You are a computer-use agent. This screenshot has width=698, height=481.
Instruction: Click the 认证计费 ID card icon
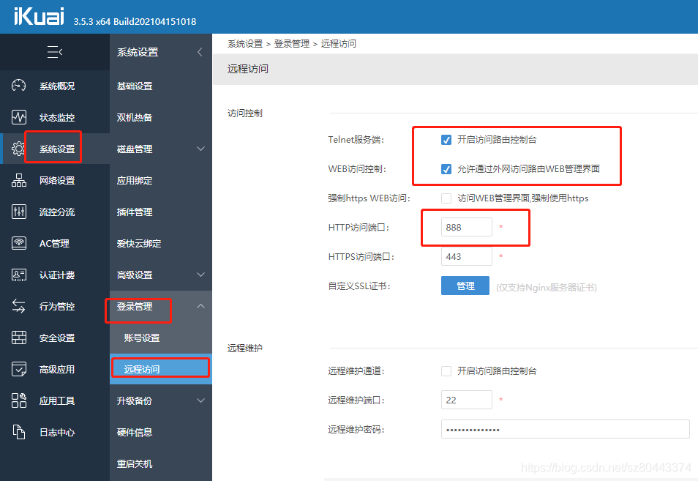pos(19,275)
